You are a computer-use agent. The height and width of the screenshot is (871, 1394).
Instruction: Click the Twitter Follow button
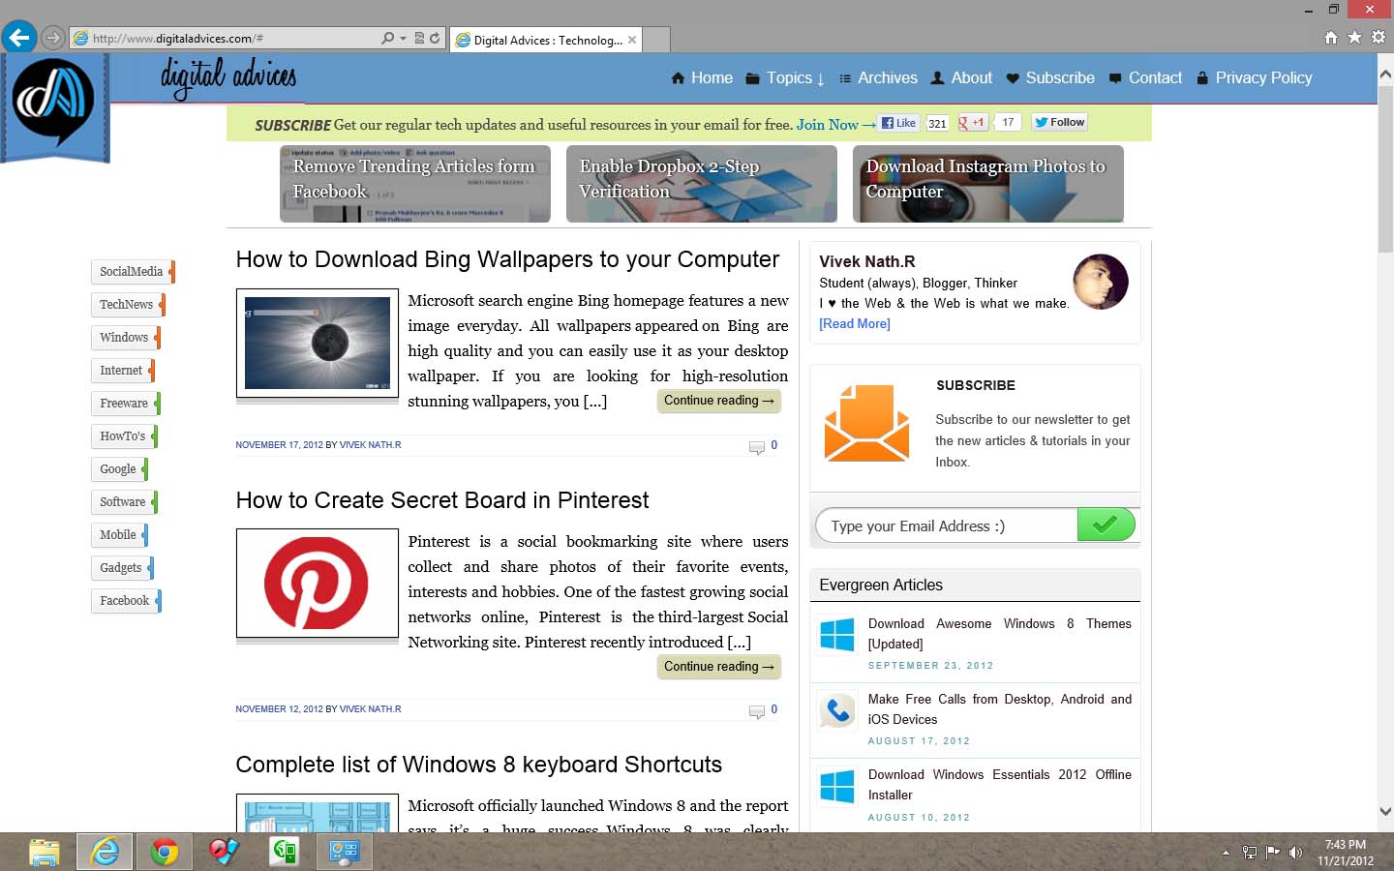(x=1059, y=122)
